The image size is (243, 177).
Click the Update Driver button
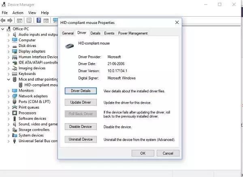pyautogui.click(x=81, y=102)
